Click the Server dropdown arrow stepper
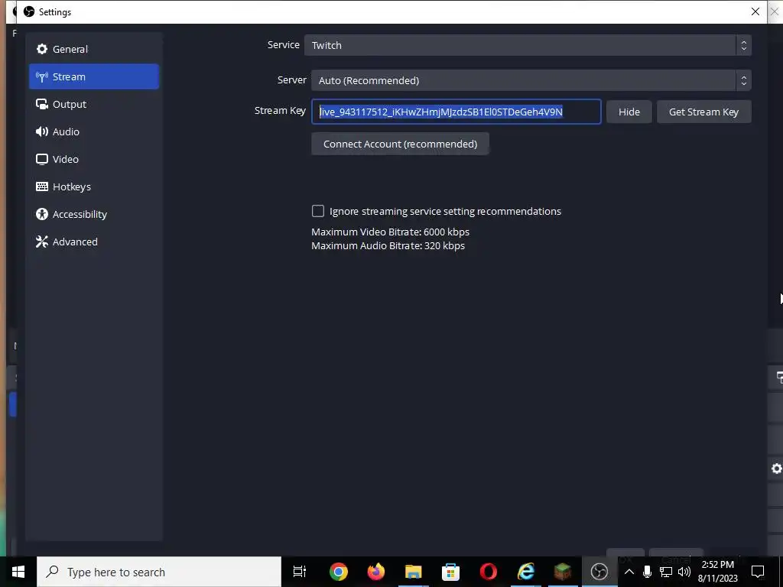This screenshot has width=783, height=587. [x=743, y=80]
